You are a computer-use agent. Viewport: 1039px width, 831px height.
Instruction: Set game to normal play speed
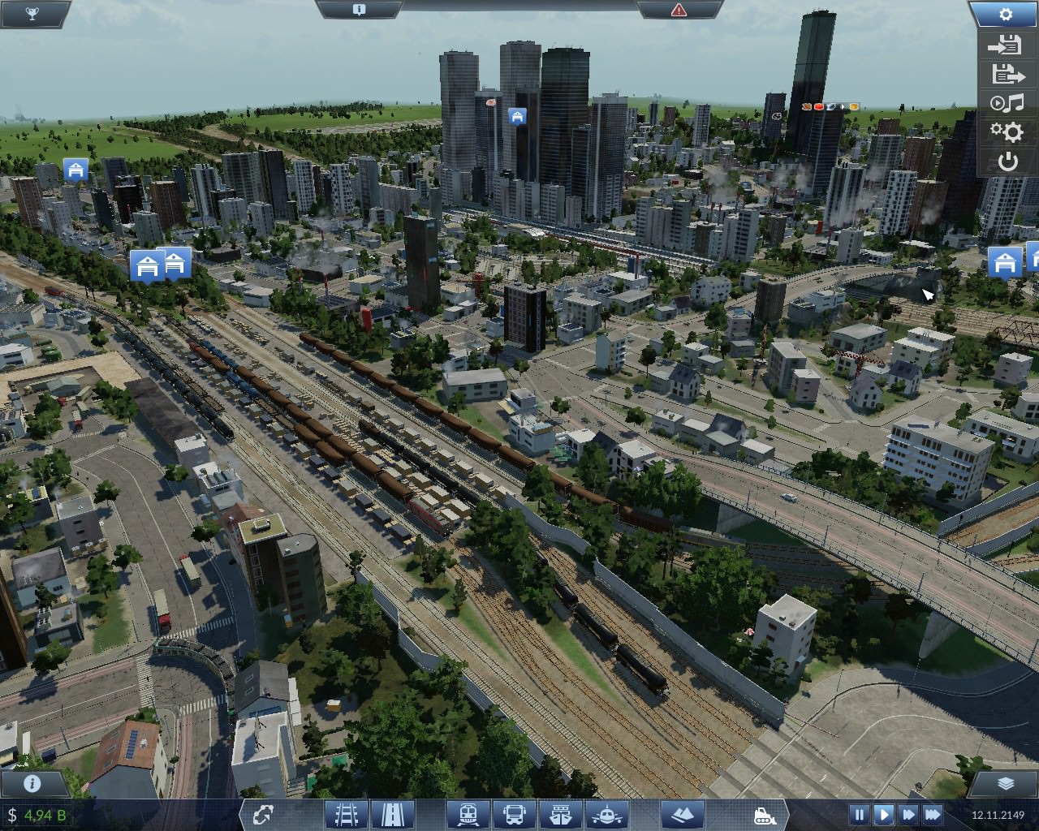(x=884, y=814)
